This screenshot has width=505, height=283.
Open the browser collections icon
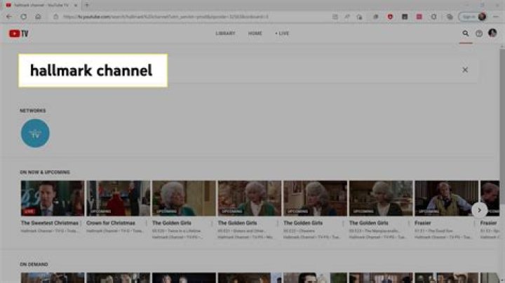tap(450, 17)
